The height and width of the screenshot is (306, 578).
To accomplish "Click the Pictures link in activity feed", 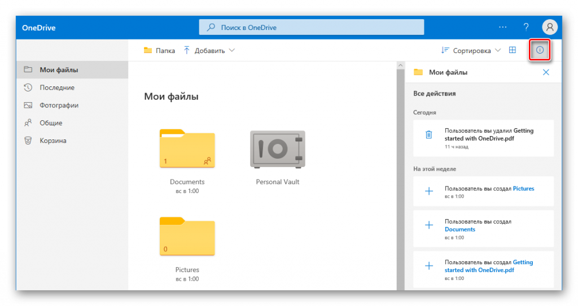I will 523,189.
